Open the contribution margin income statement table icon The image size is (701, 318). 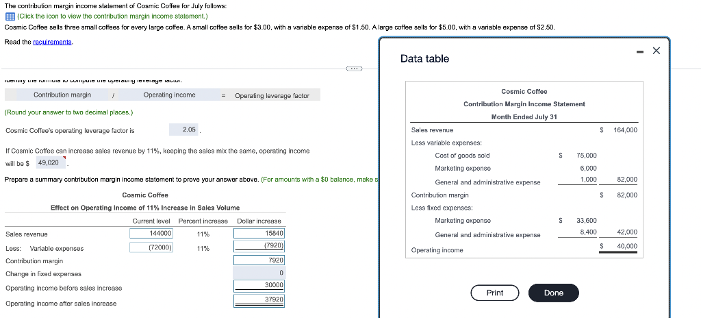(x=10, y=16)
